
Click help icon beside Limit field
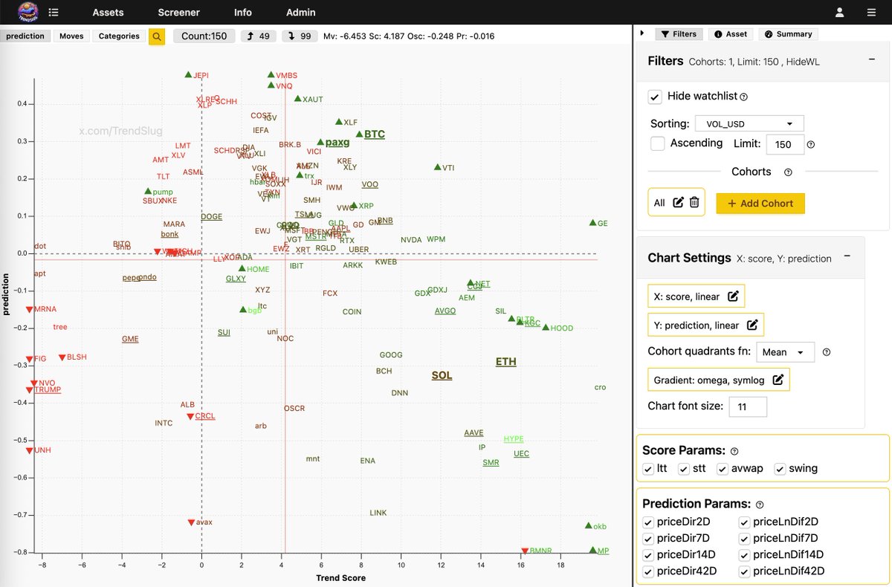coord(811,145)
